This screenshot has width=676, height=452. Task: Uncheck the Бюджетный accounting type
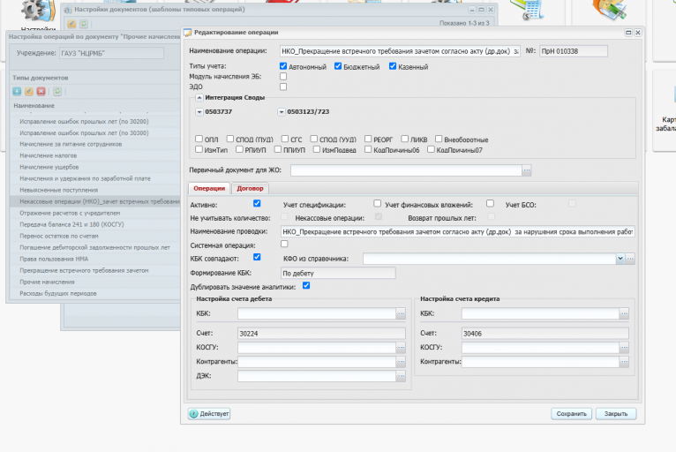tap(338, 66)
